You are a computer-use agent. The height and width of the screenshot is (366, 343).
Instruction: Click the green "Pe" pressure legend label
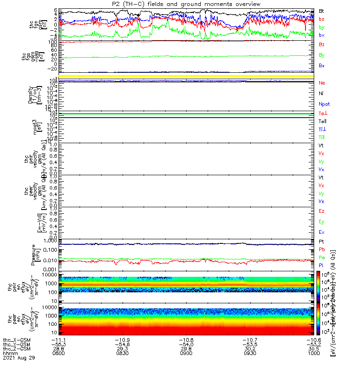tap(322, 258)
